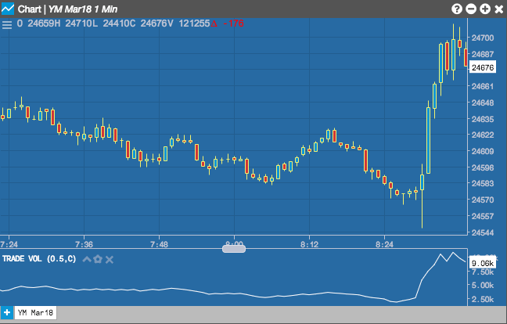Open the help question mark icon
The height and width of the screenshot is (324, 507).
(x=457, y=9)
